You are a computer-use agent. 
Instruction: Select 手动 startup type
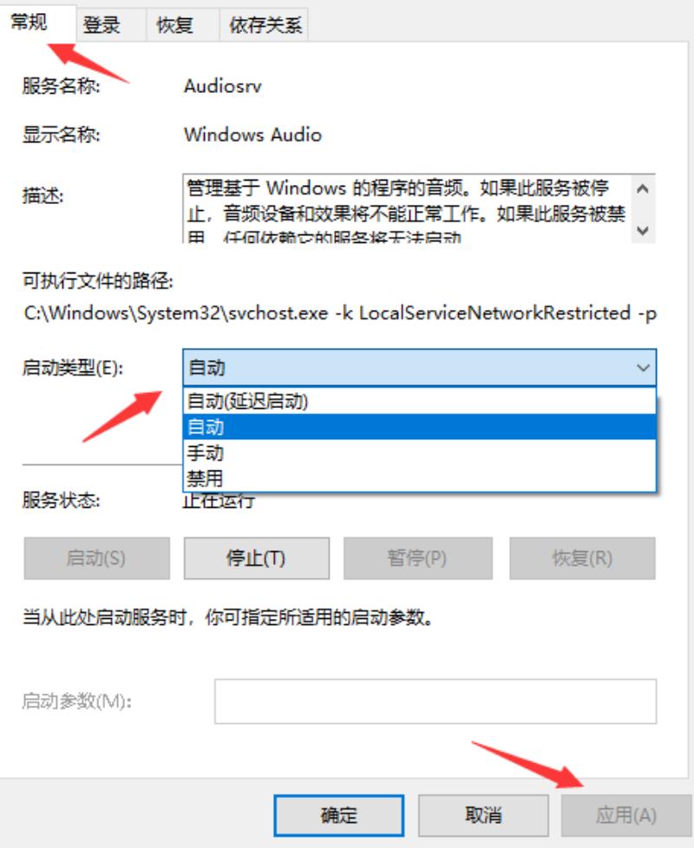coord(419,453)
